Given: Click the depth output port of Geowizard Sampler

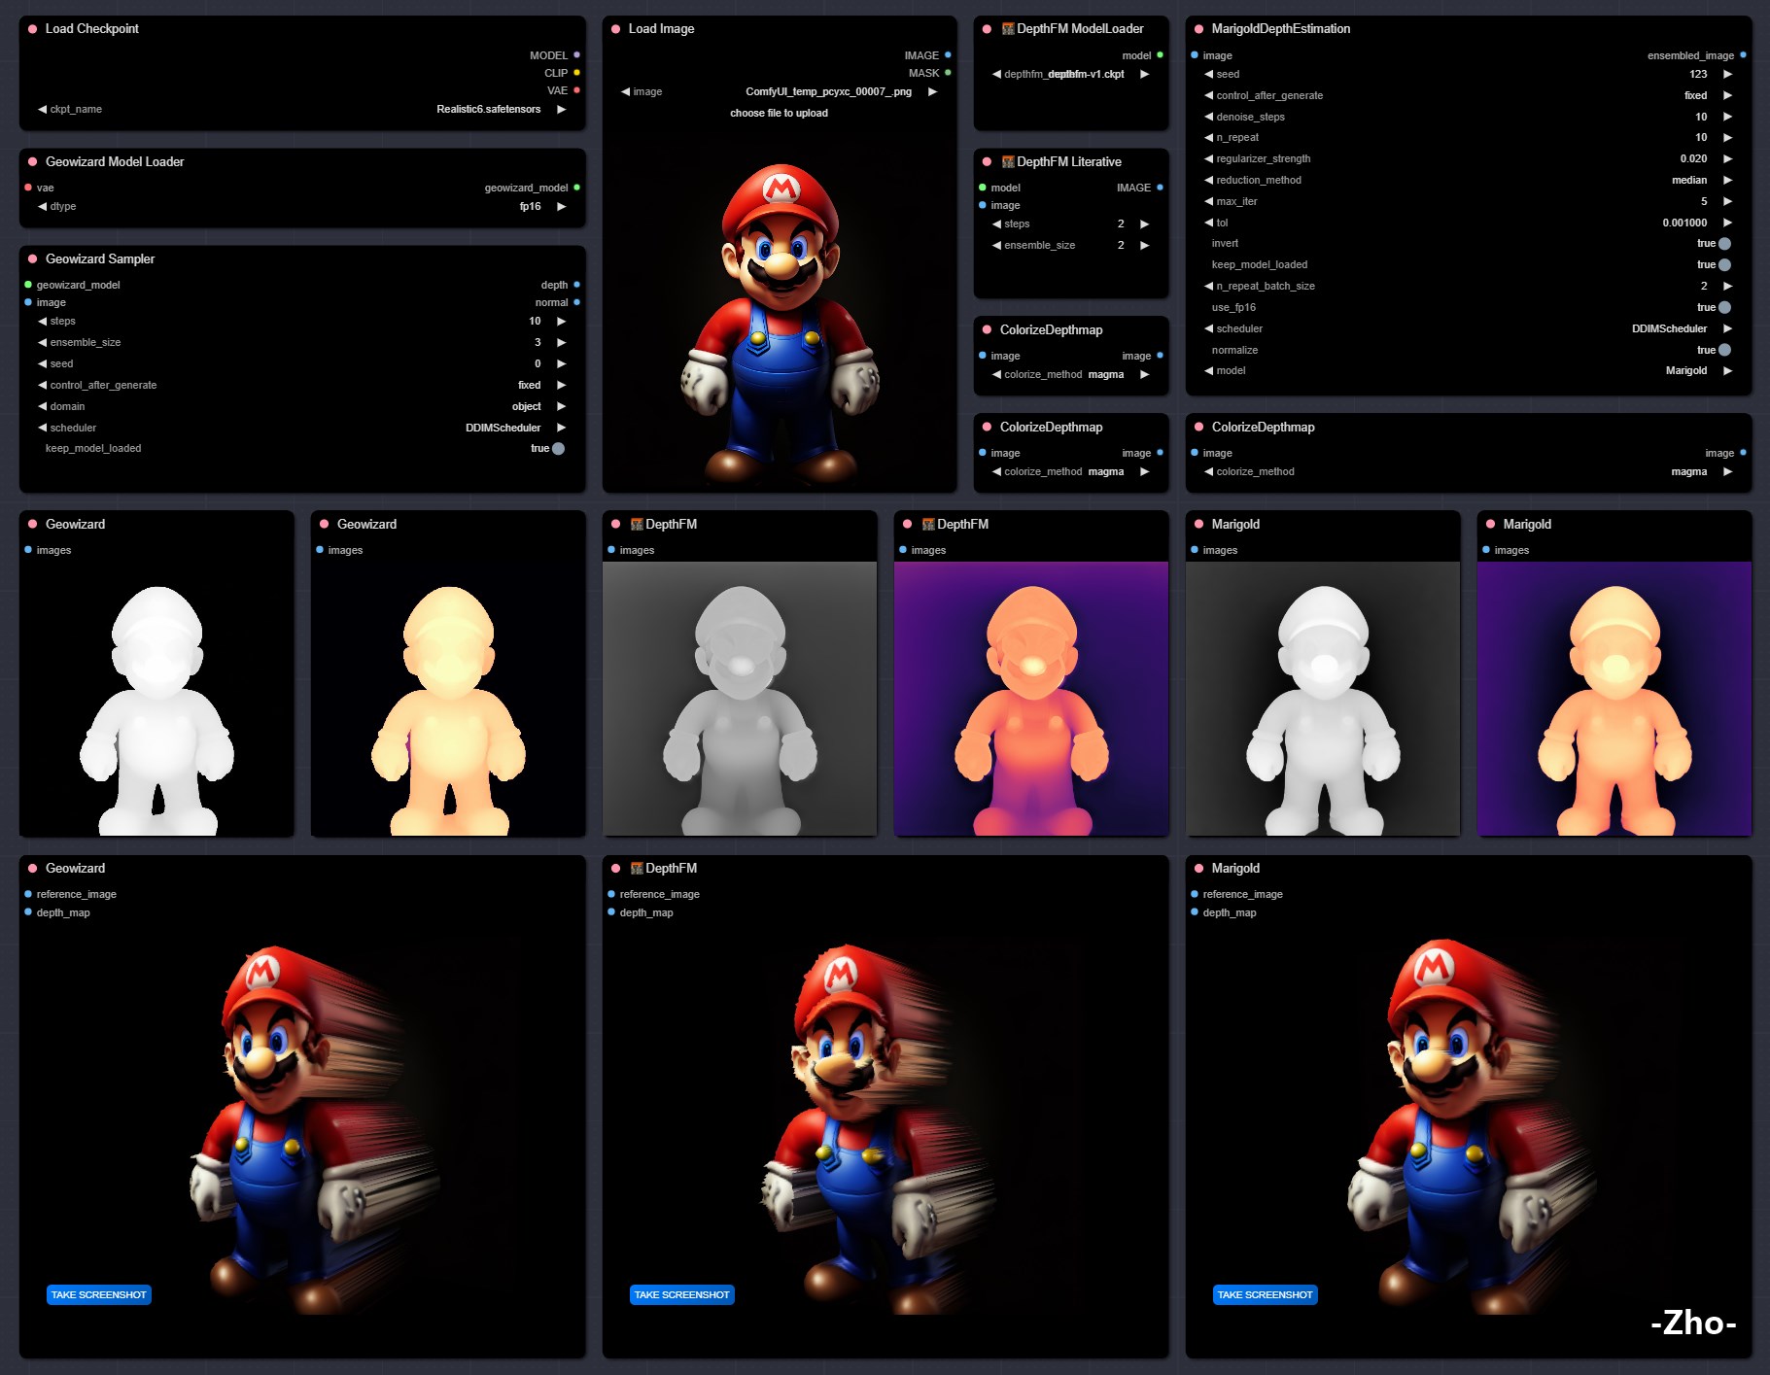Looking at the screenshot, I should pyautogui.click(x=576, y=285).
